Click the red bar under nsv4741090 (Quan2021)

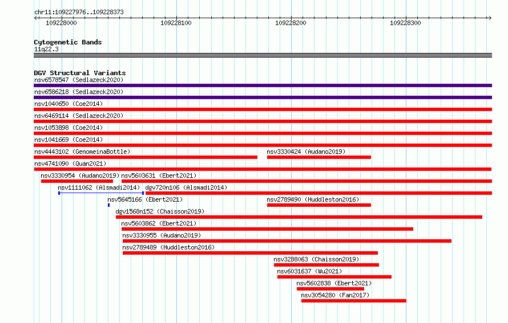[x=263, y=169]
